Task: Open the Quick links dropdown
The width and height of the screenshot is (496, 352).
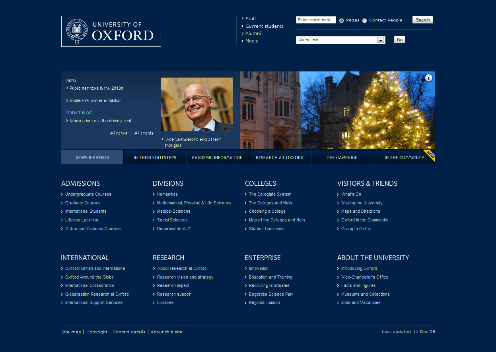Action: [340, 40]
